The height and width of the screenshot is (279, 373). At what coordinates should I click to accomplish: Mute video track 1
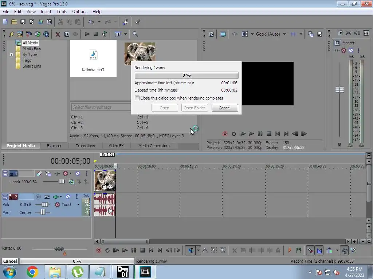coord(78,173)
